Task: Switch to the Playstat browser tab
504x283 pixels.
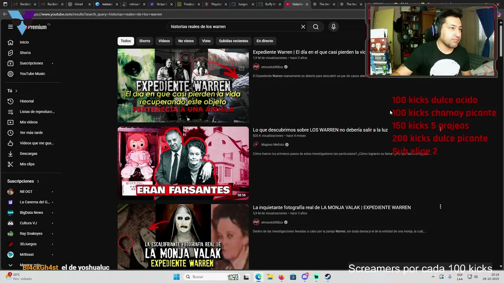Action: tap(215, 4)
